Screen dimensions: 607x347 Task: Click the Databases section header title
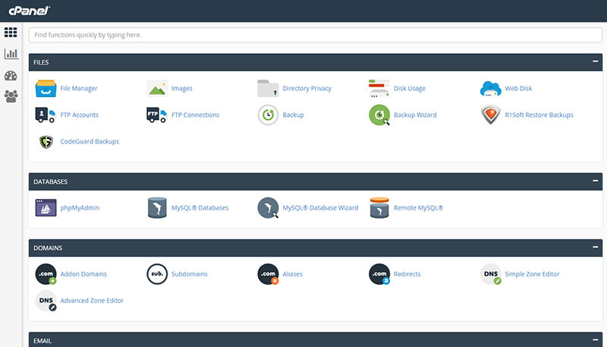point(50,181)
